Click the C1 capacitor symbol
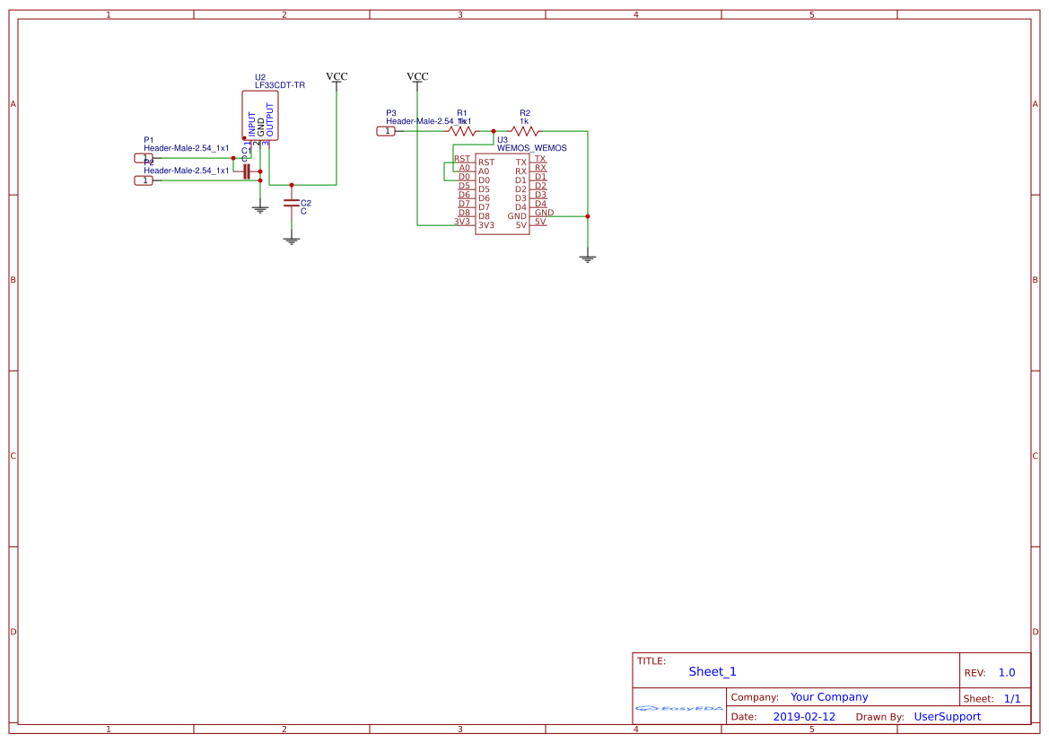1049x743 pixels. [x=246, y=170]
